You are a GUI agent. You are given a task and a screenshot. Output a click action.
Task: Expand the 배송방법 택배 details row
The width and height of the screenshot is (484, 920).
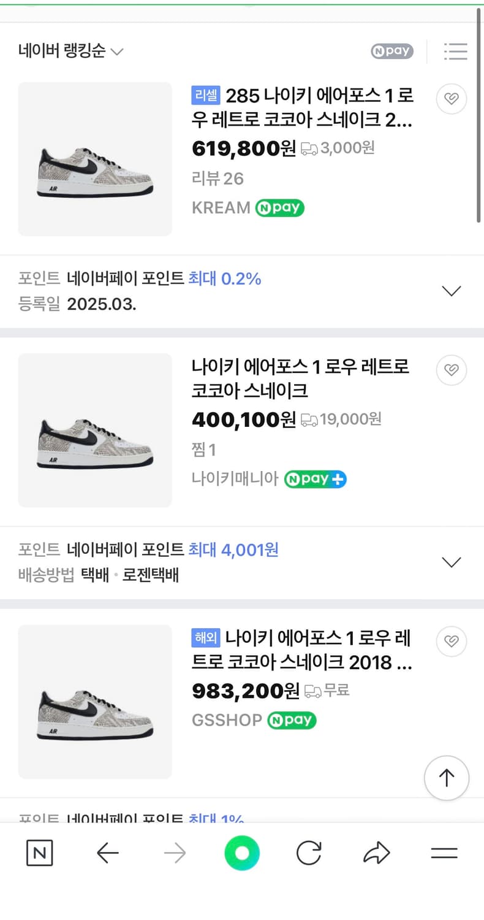click(x=452, y=562)
